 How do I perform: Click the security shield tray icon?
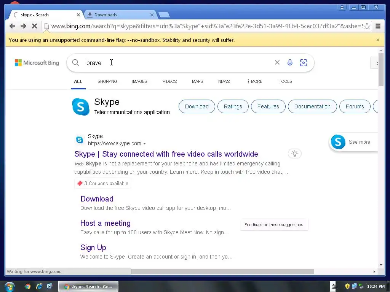pos(347,287)
